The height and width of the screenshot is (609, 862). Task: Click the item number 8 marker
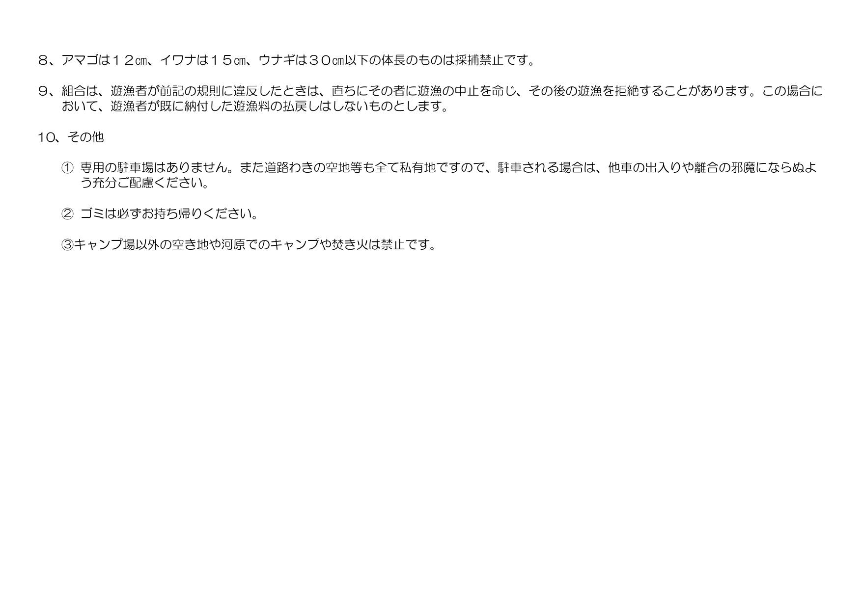[43, 60]
